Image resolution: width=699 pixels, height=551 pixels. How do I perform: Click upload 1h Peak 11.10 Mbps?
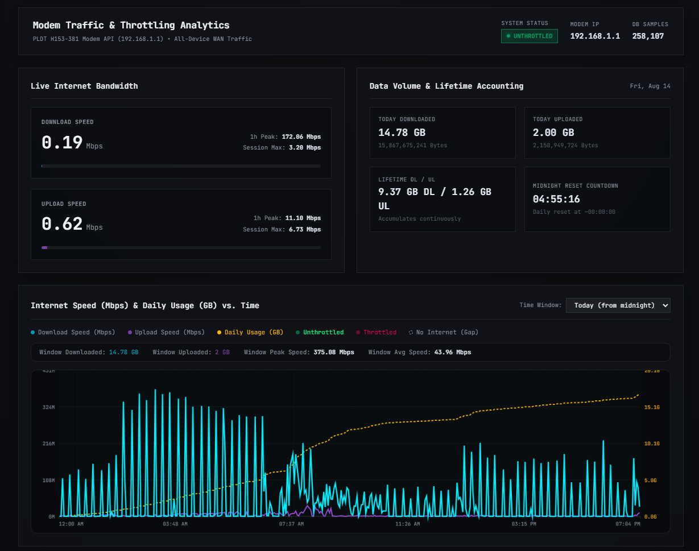(287, 218)
